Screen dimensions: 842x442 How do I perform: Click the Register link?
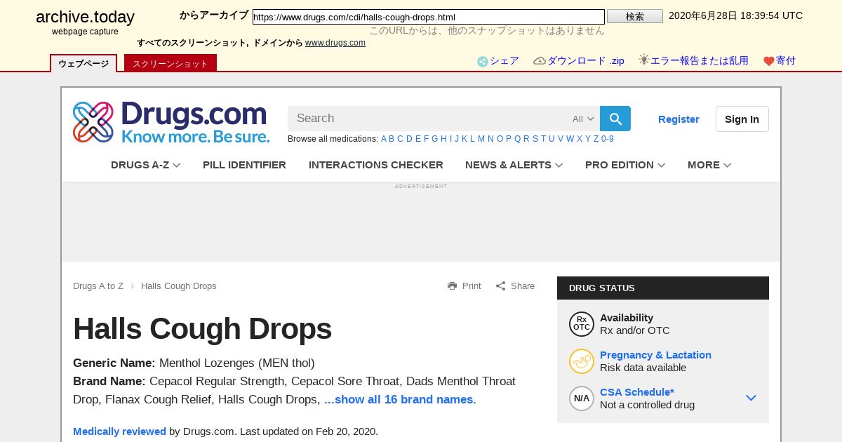(x=679, y=119)
